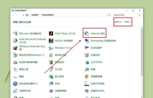The image size is (153, 98).
Task: Open the Flash Player (32 位) icon
Action: (51, 34)
